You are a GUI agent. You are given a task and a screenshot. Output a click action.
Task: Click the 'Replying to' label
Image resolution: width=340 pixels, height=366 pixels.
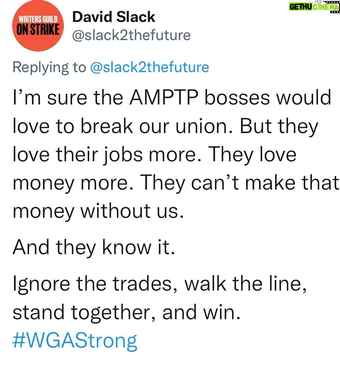point(49,68)
